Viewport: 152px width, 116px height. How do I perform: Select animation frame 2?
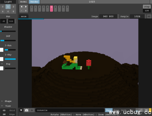pos(40,9)
